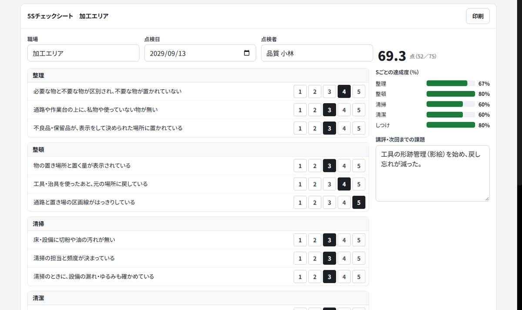This screenshot has height=310, width=522.
Task: Click the 点(52/75) score detail text
Action: (423, 57)
